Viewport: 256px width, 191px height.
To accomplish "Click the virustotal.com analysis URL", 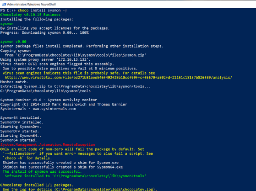I will click(118, 77).
